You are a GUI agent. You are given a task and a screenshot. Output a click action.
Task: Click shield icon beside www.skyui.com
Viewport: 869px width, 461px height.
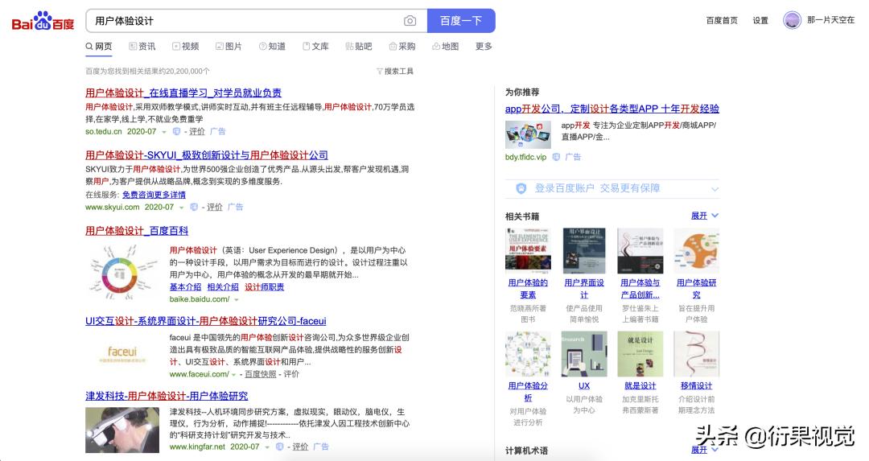pos(193,208)
